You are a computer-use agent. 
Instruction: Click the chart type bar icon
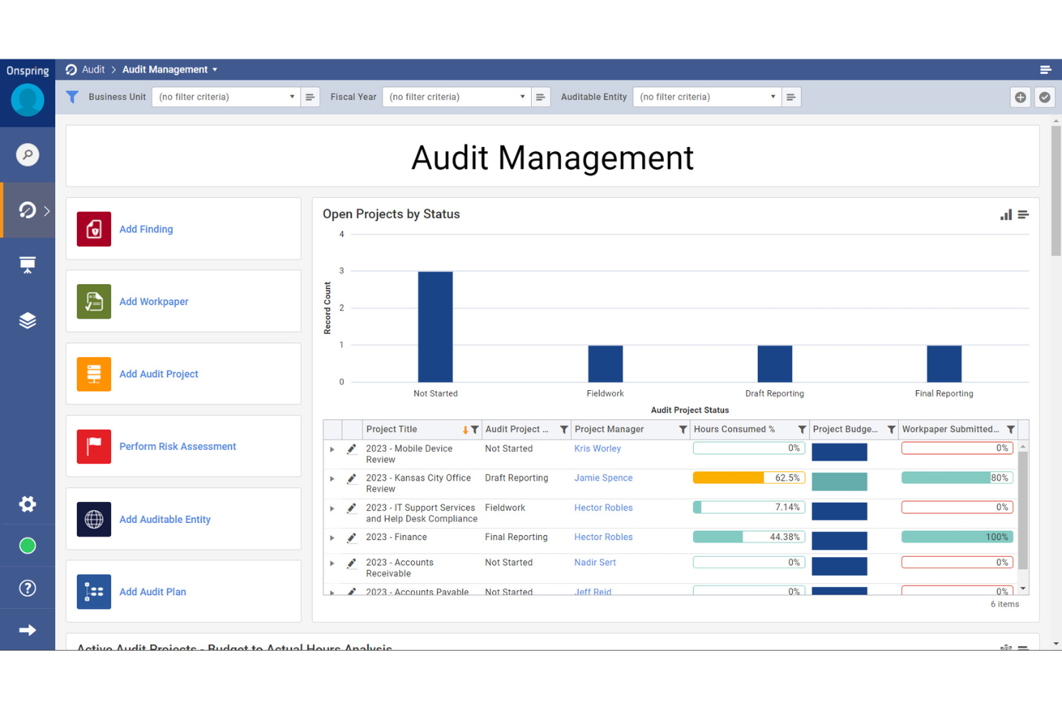(1006, 214)
